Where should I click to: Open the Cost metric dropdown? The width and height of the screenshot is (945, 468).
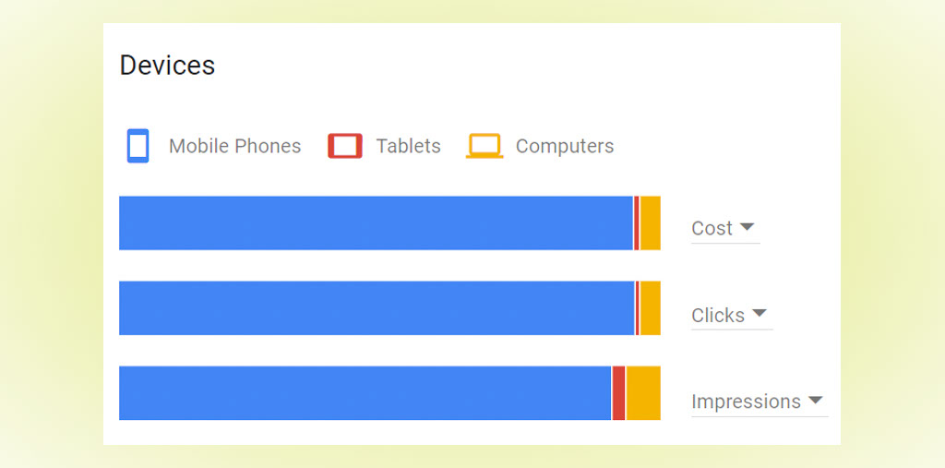725,229
